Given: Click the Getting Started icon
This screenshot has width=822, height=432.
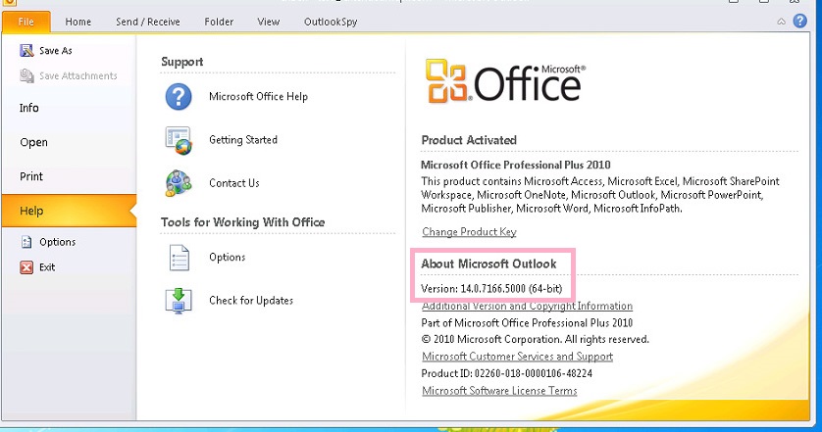Looking at the screenshot, I should coord(179,140).
